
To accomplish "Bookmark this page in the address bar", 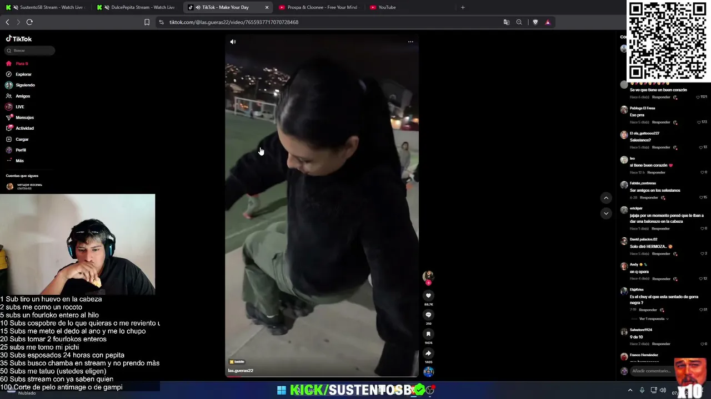I will [x=147, y=22].
